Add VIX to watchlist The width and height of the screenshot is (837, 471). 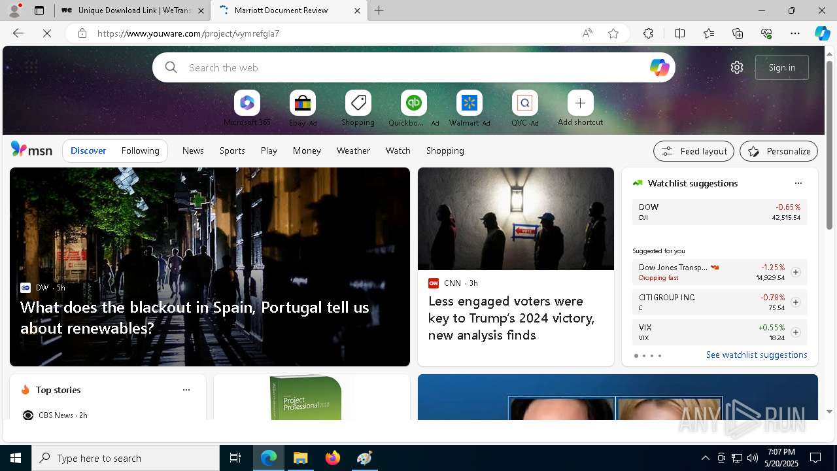coord(796,332)
